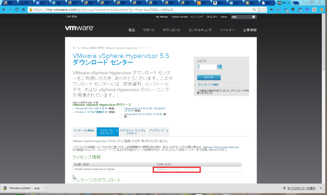Show all downloads link in download bar

(301, 188)
